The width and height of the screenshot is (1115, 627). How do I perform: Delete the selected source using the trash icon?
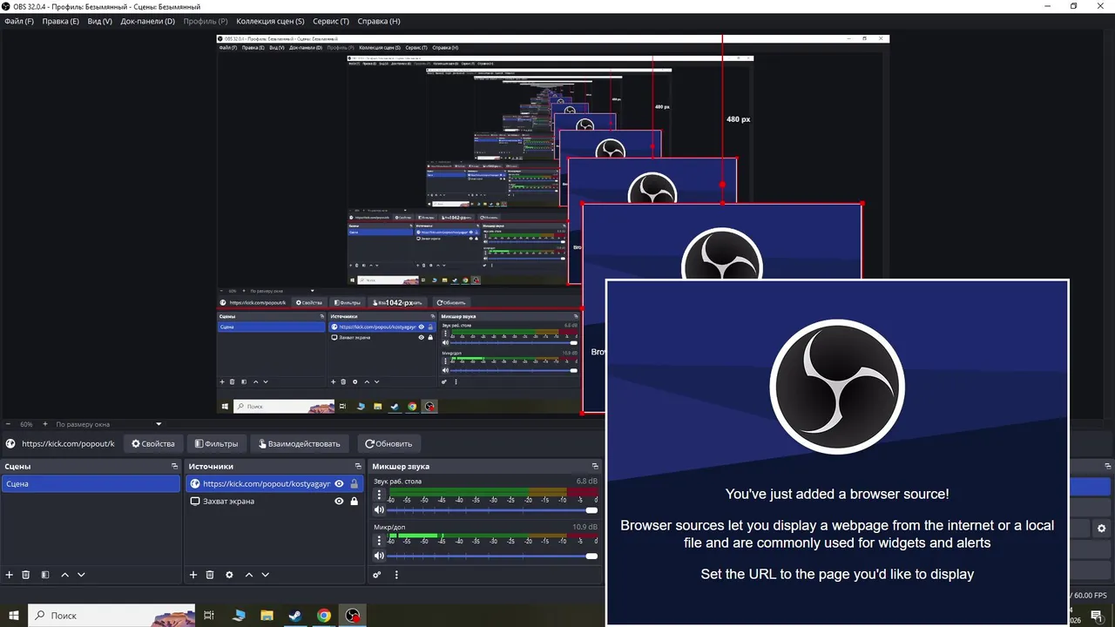pos(210,575)
